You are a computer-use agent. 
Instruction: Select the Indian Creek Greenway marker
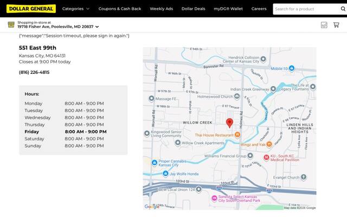pyautogui.click(x=273, y=89)
